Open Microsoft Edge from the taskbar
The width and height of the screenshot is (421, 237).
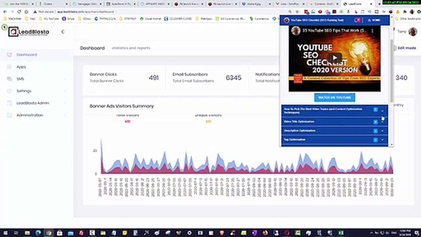coord(38,233)
